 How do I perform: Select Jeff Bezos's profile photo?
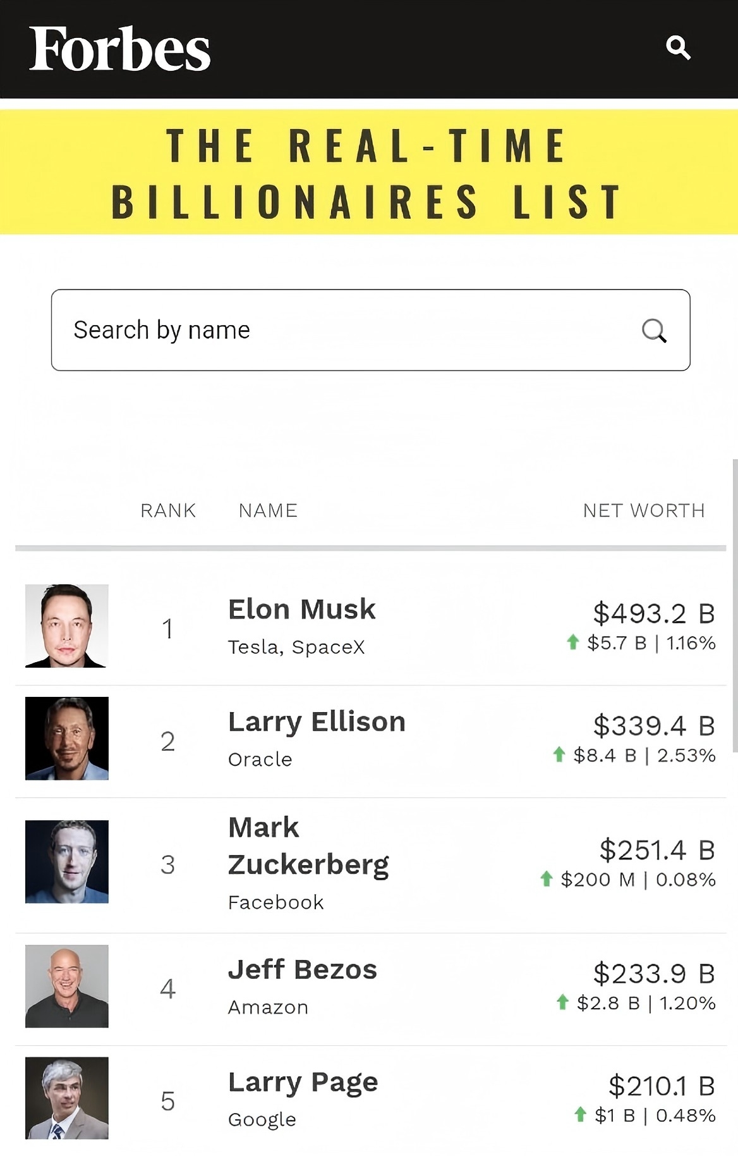67,986
